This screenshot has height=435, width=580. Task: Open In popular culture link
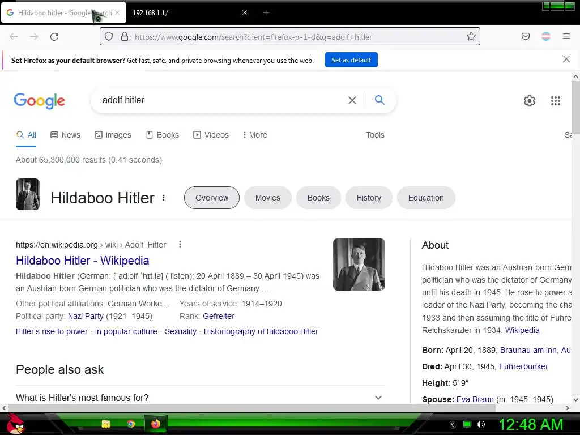pos(126,331)
